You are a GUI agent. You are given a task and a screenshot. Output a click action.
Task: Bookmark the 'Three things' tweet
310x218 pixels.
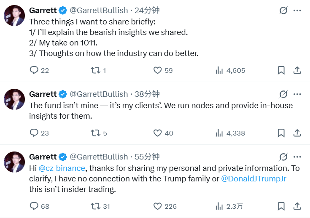point(281,70)
